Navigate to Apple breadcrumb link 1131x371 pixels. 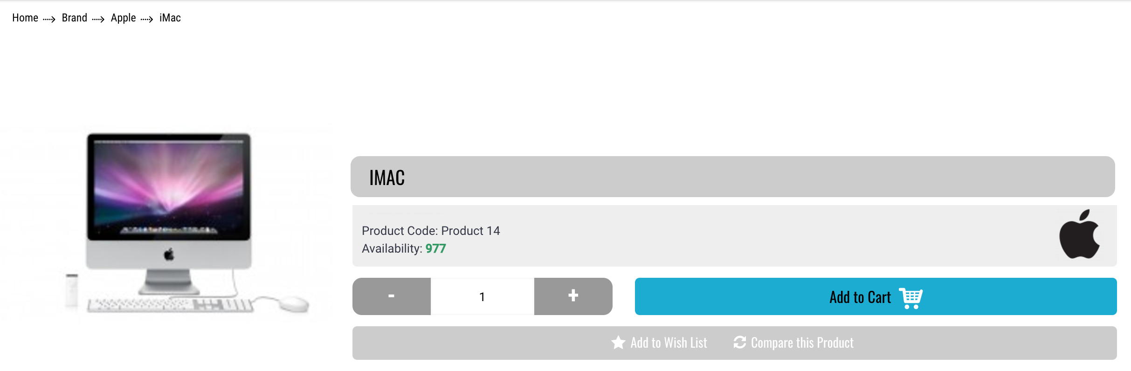(123, 18)
